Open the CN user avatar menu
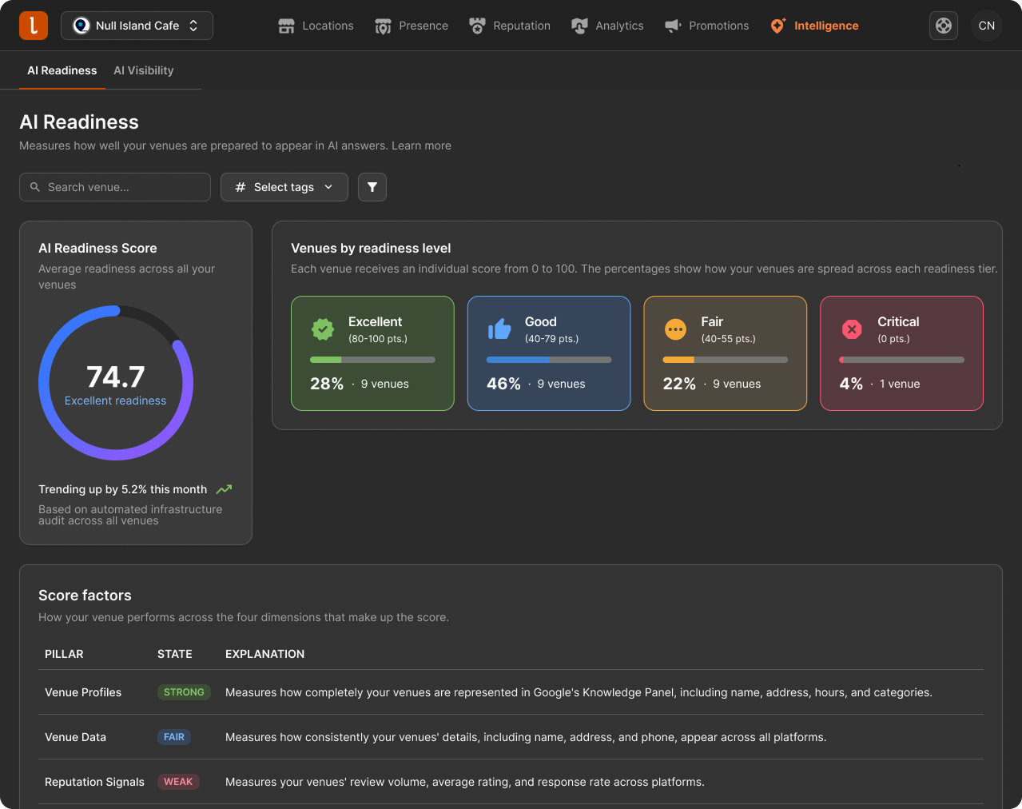1022x809 pixels. click(x=987, y=26)
